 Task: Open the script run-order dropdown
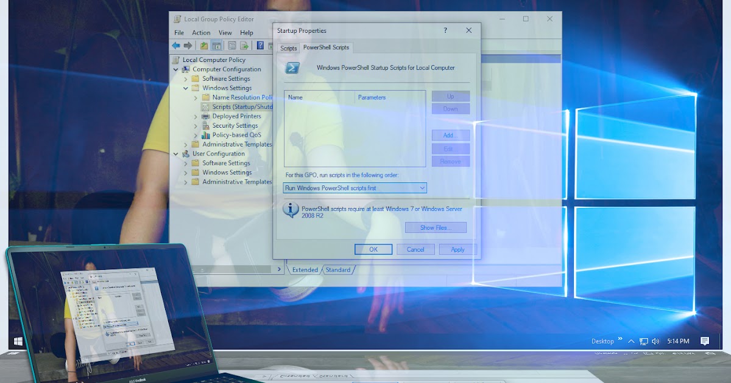422,188
